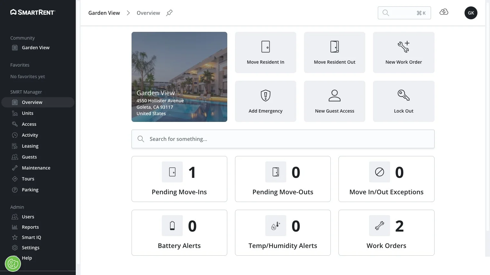Image resolution: width=490 pixels, height=275 pixels.
Task: Click the Overview sidebar icon
Action: click(x=15, y=102)
